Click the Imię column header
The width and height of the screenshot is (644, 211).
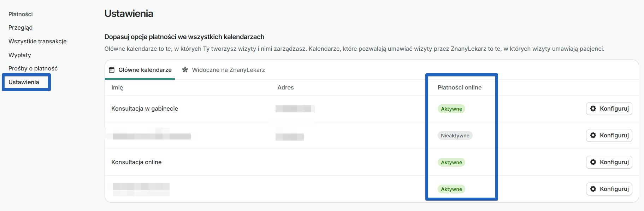117,87
